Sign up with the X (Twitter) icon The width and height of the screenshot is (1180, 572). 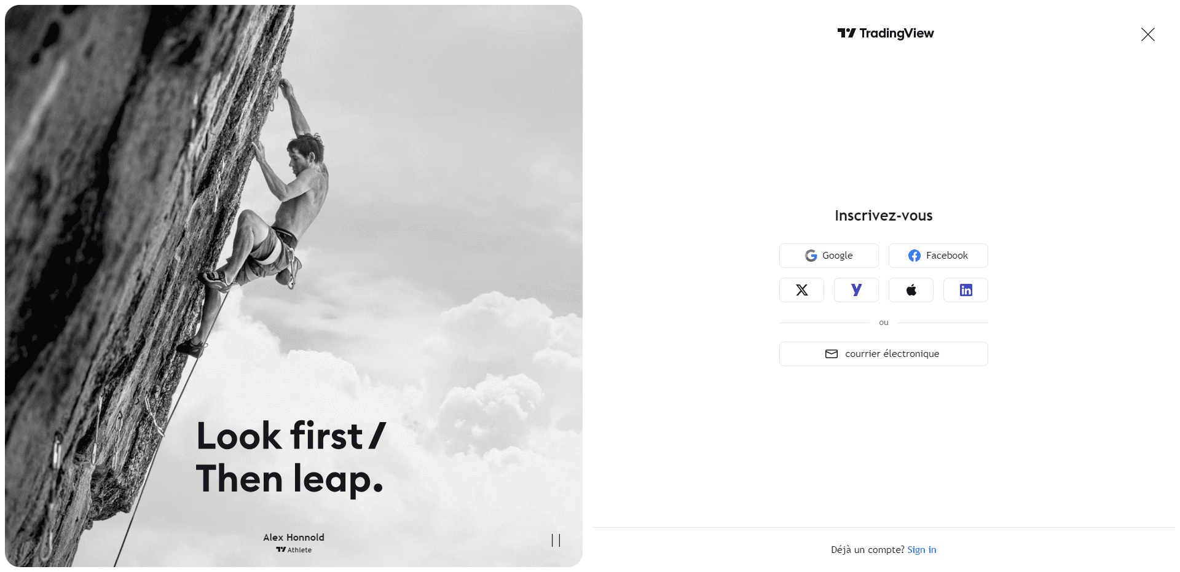[801, 290]
